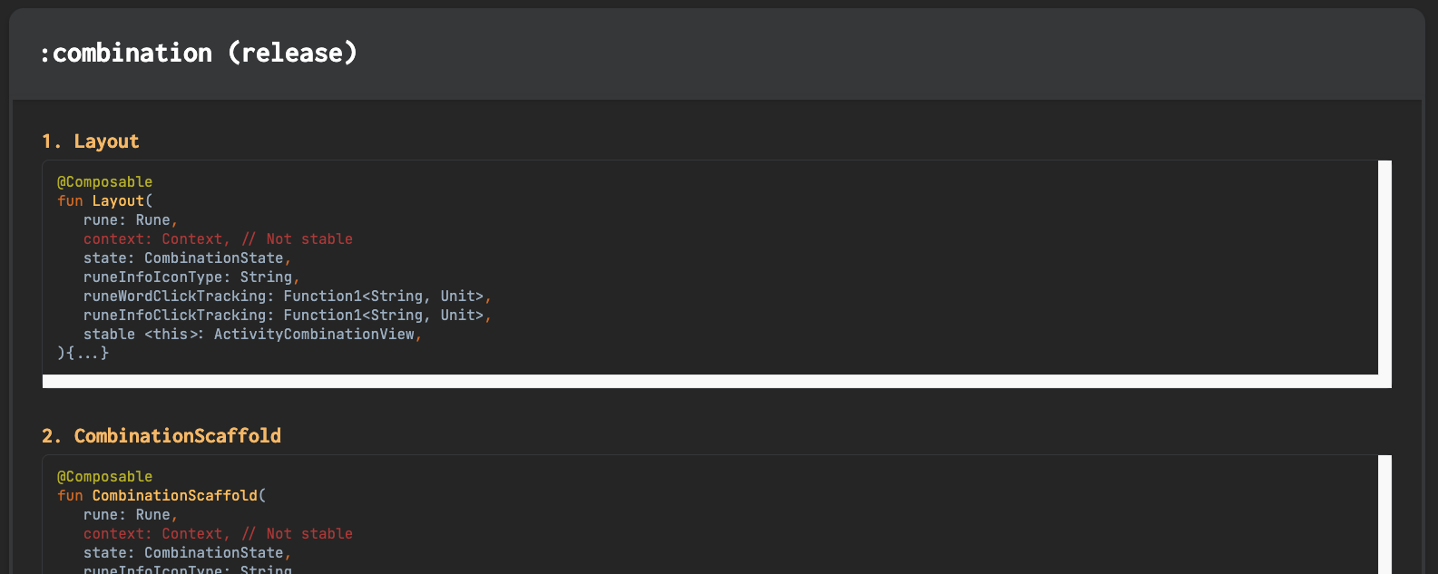Click the red "Not stable" context line in Layout
This screenshot has width=1438, height=574.
point(218,239)
